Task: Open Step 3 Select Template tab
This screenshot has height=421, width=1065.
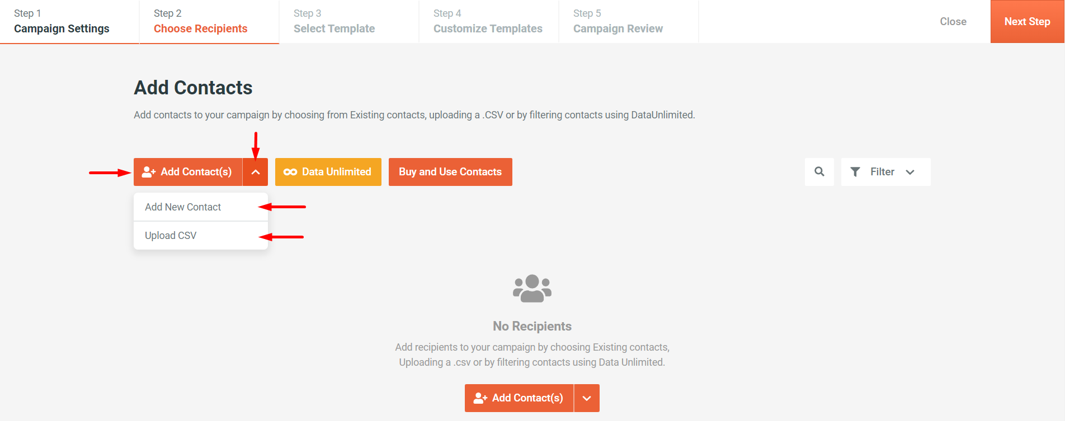Action: tap(349, 21)
